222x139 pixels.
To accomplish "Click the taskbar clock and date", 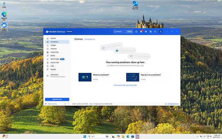I will coord(217,136).
